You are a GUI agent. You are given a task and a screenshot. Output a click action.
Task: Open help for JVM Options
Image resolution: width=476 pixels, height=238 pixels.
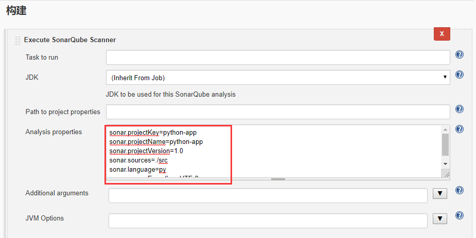(460, 215)
